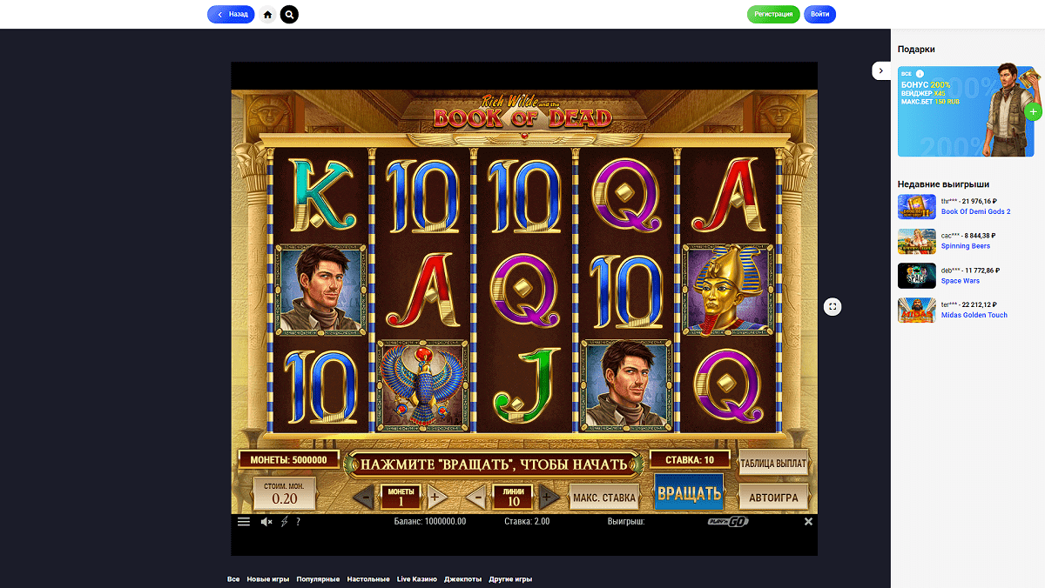Enable АВТОИГРА autoplay
1045x588 pixels.
point(773,498)
